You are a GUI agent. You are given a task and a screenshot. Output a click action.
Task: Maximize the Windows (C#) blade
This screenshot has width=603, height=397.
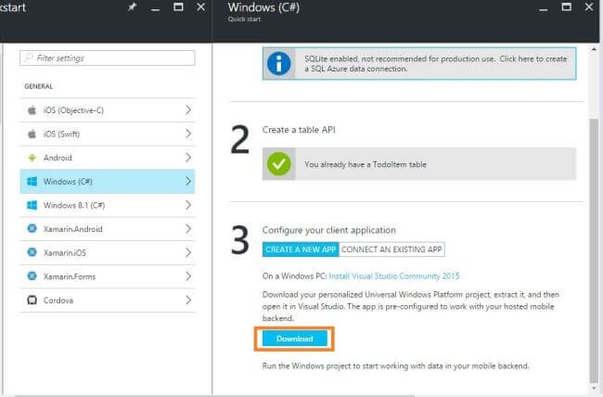click(x=566, y=6)
